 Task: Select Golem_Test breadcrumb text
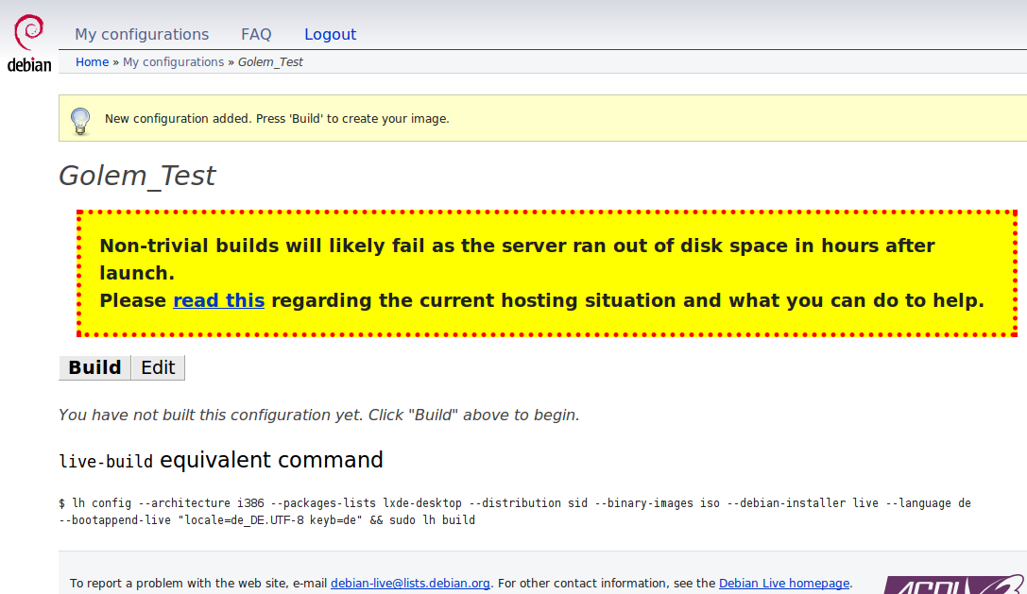coord(270,62)
